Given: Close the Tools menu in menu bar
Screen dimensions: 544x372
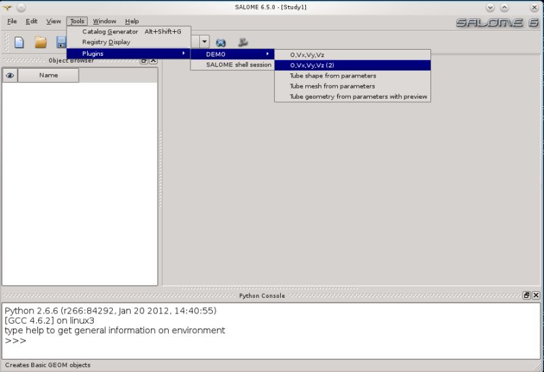Looking at the screenshot, I should (77, 21).
